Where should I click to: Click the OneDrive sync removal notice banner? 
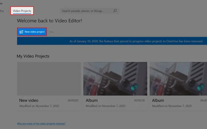tap(112, 41)
